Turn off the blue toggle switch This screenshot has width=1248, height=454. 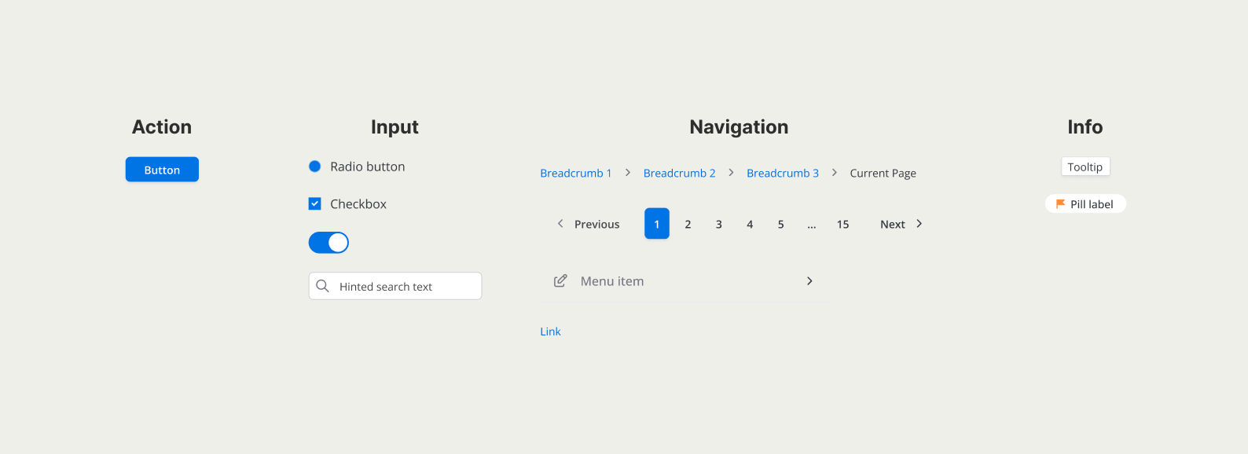[x=329, y=243]
